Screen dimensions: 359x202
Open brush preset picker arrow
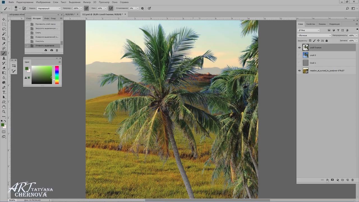[x=19, y=8]
